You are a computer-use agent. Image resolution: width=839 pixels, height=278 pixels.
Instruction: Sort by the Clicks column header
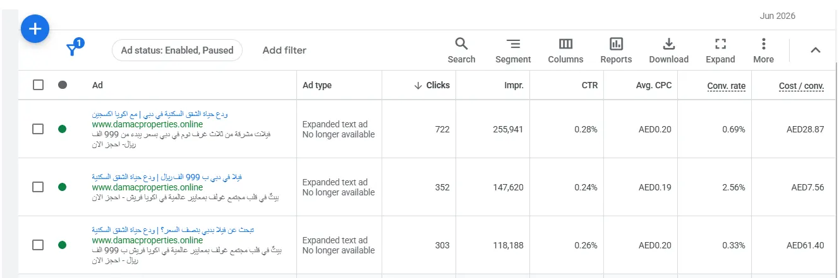[432, 85]
